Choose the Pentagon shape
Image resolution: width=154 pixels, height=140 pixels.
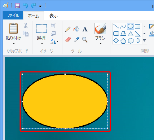point(123,41)
